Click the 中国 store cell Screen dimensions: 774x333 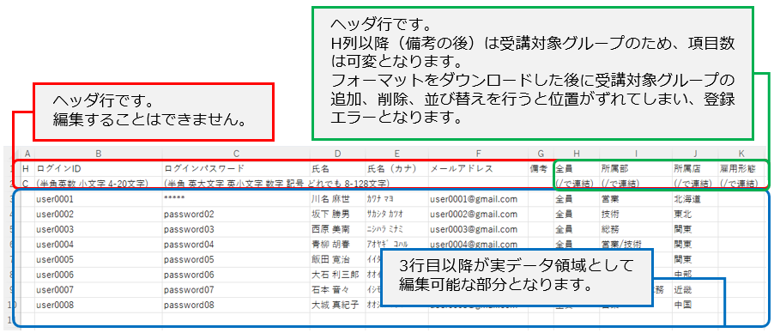[x=695, y=305]
